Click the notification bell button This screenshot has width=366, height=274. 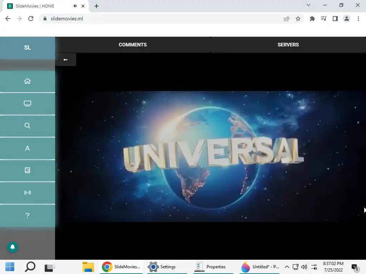13,247
